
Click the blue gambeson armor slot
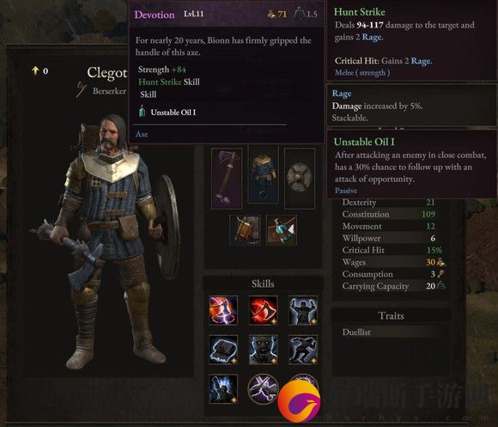point(263,174)
